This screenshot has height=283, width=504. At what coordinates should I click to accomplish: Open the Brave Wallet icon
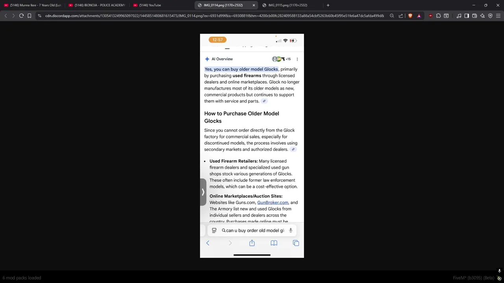click(474, 16)
